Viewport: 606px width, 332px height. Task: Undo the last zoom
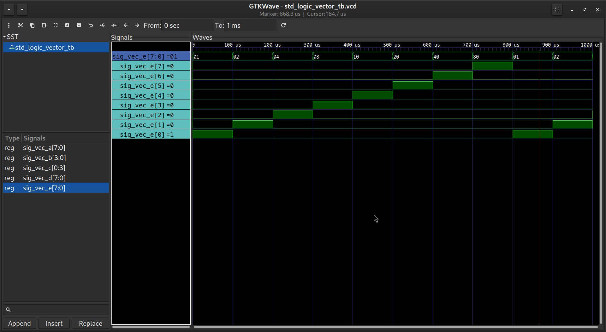coord(91,25)
